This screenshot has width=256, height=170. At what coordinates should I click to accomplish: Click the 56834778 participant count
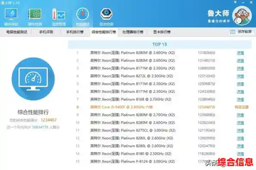(40, 127)
